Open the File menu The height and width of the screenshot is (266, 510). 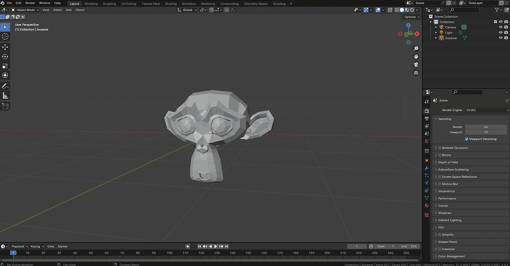[x=9, y=3]
